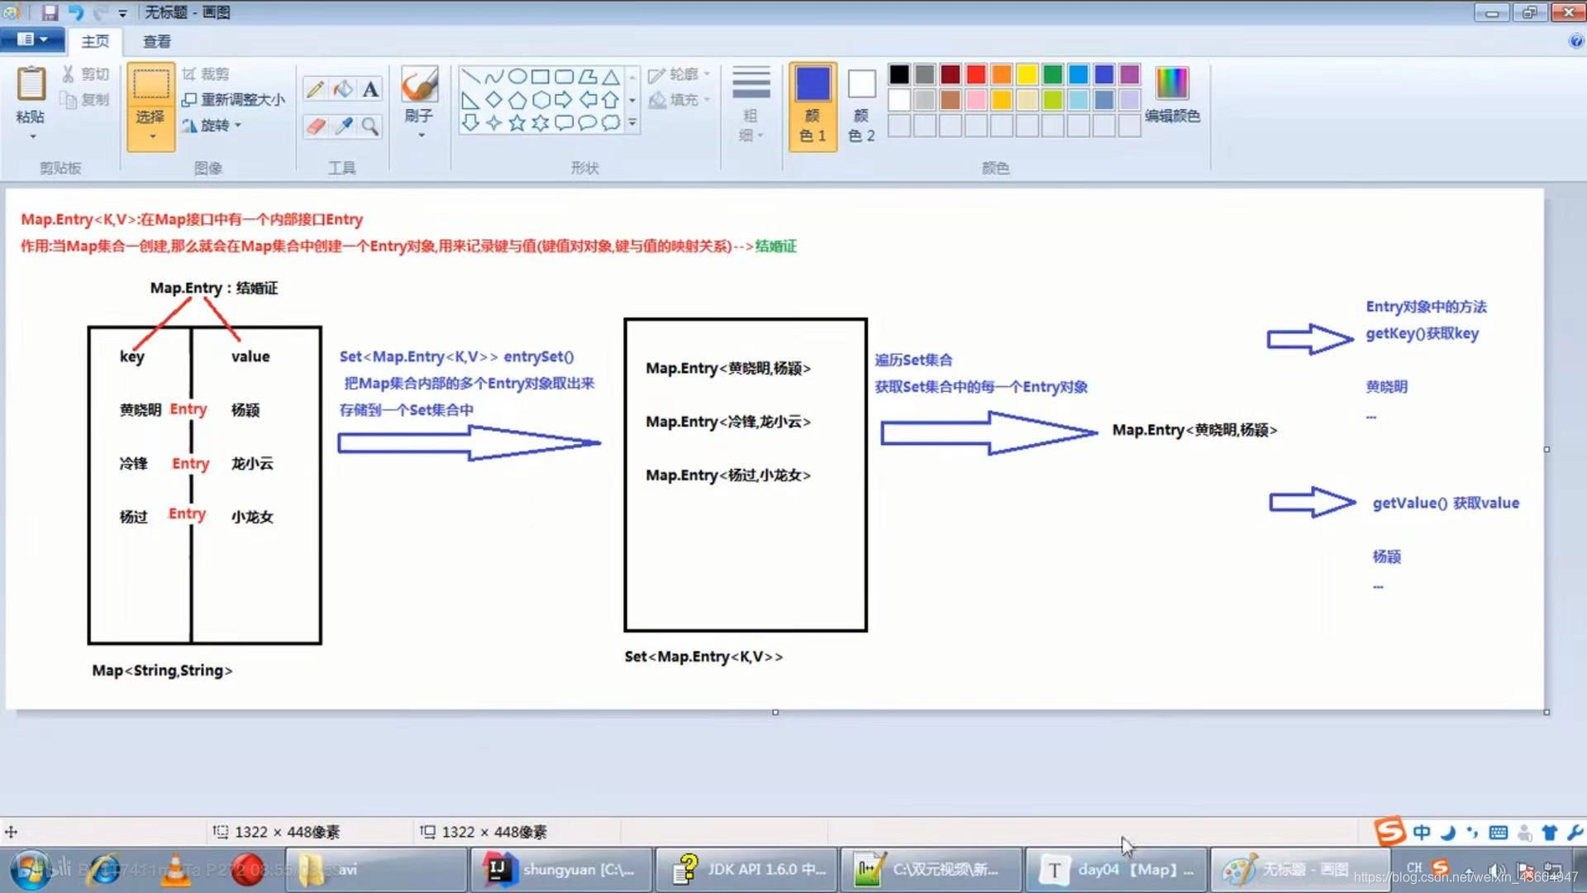Open the Notepad++ taskbar item

pyautogui.click(x=932, y=870)
